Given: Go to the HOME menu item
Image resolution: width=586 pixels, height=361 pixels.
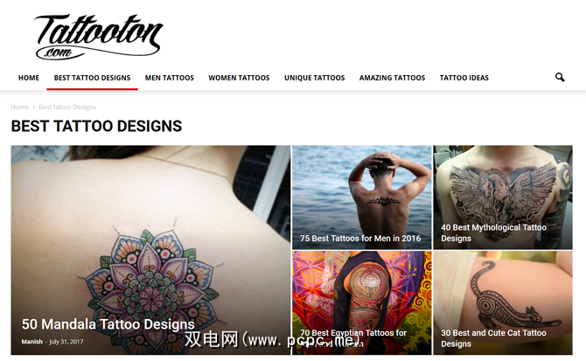Looking at the screenshot, I should pyautogui.click(x=29, y=78).
